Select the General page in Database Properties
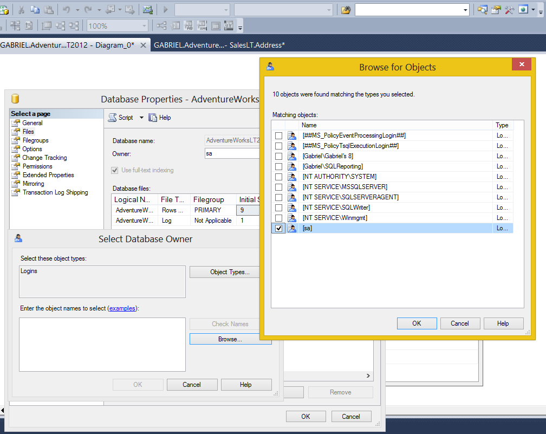 [32, 123]
